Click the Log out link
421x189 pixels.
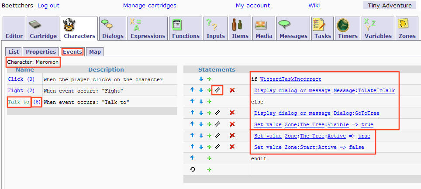coord(48,6)
